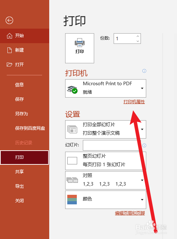Select 新建 in the sidebar
The width and height of the screenshot is (177, 239).
pos(24,50)
